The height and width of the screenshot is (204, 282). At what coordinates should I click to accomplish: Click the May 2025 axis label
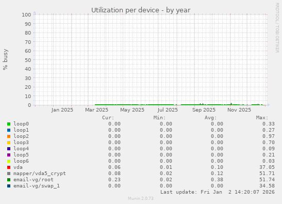tap(132, 110)
